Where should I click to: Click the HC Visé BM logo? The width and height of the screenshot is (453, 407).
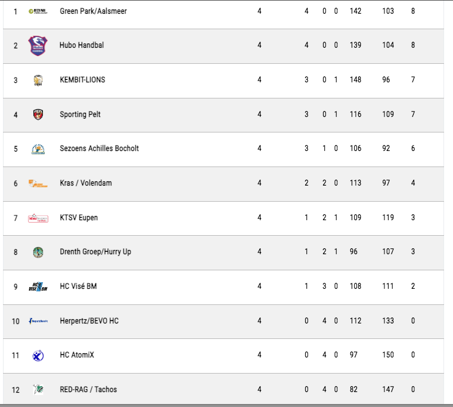(38, 286)
